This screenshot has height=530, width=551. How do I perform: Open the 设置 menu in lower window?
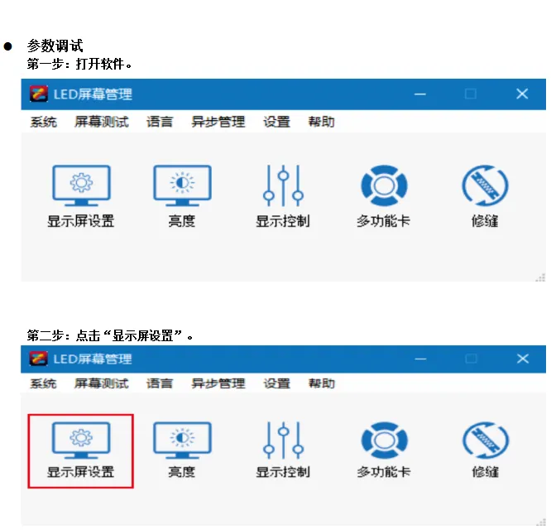coord(277,383)
